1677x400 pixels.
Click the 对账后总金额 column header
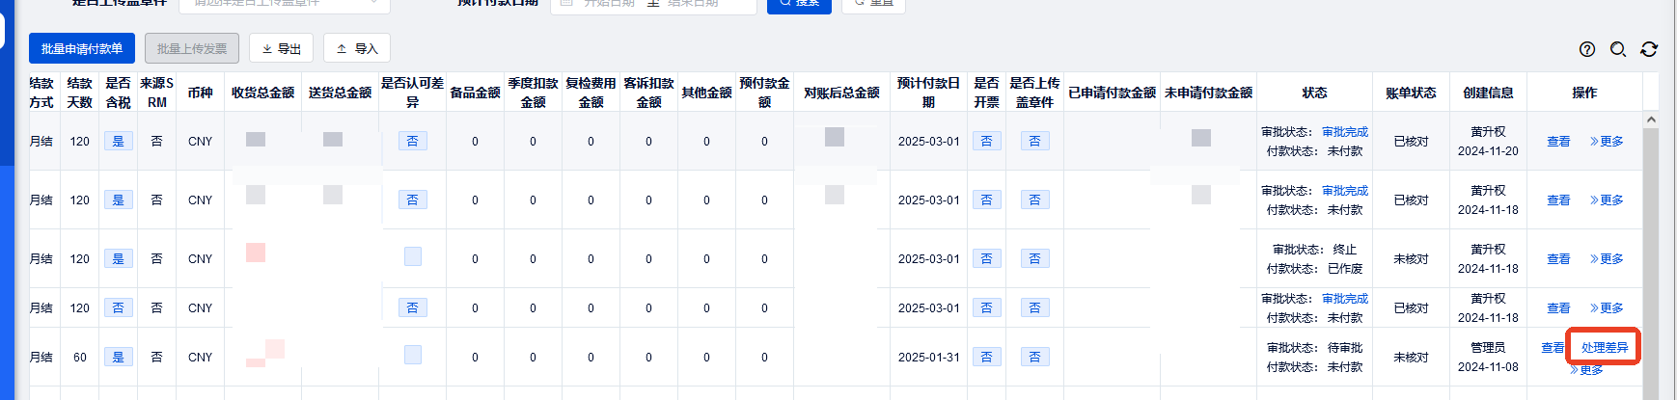click(841, 93)
